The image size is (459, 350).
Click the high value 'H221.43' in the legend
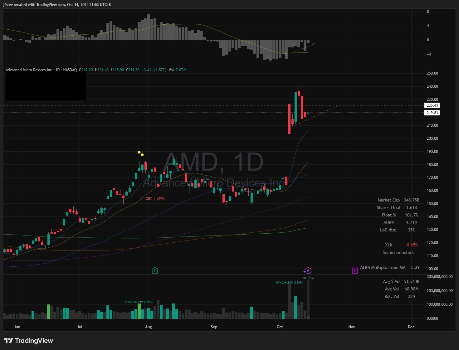point(102,70)
